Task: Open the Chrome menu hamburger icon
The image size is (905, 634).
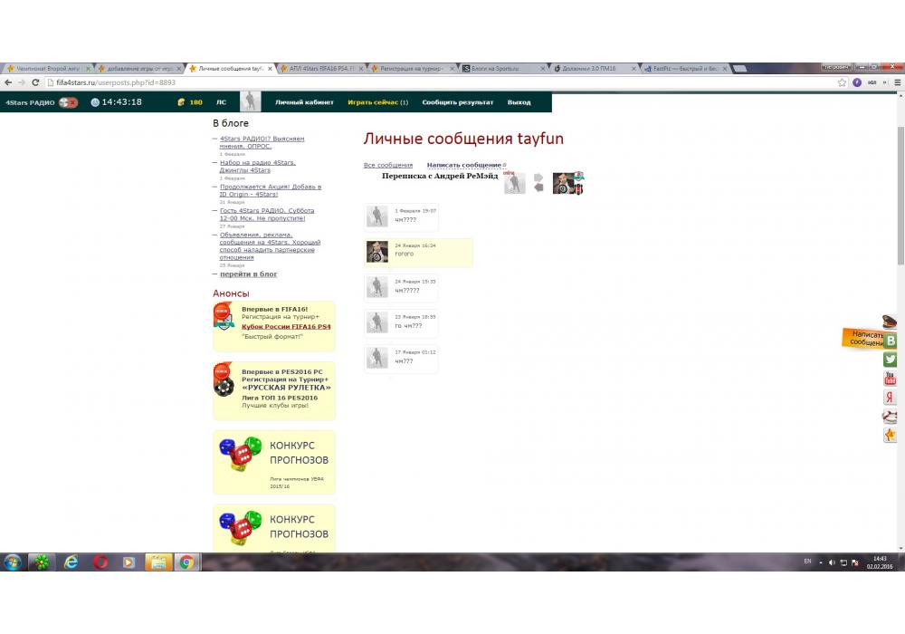Action: pos(898,82)
